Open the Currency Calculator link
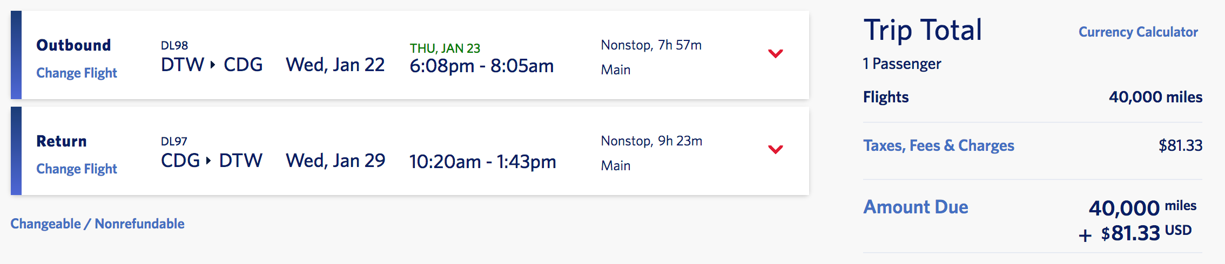 (1138, 32)
